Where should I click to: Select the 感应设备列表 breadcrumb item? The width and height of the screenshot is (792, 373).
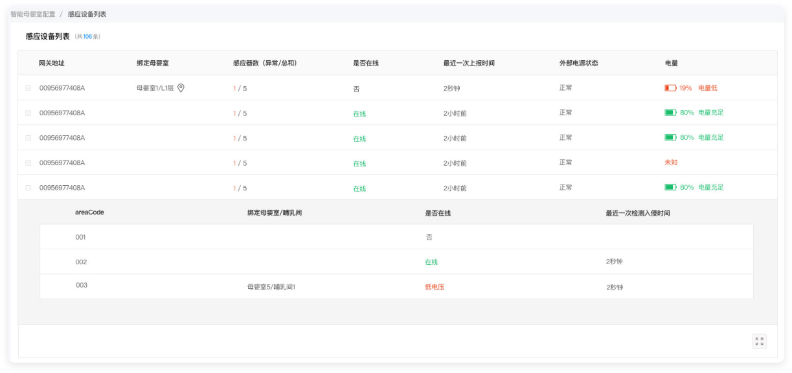(x=87, y=14)
